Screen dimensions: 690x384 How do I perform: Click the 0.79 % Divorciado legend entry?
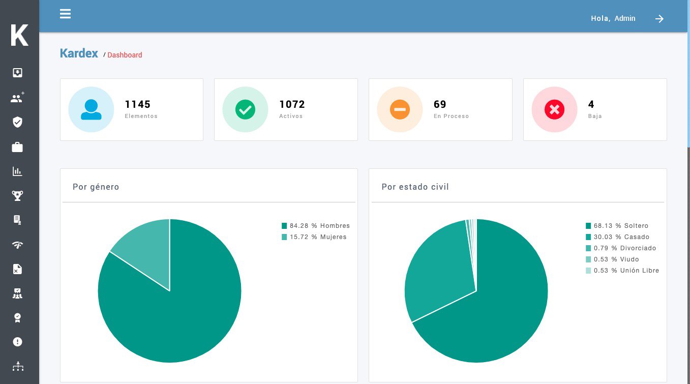(621, 248)
